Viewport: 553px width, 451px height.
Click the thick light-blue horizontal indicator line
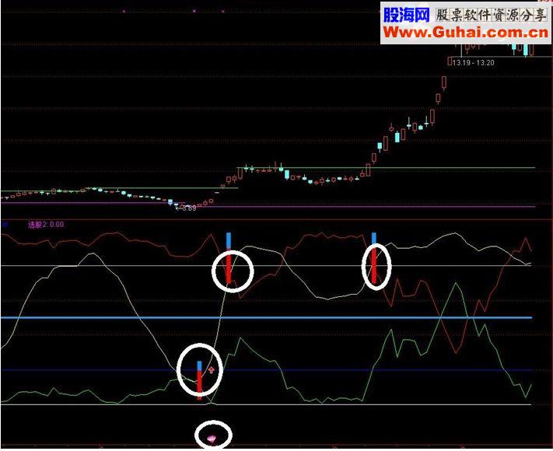[266, 318]
